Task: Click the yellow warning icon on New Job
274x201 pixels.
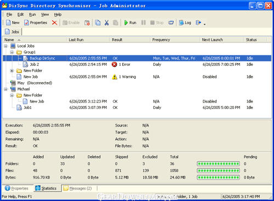Action: pos(115,77)
